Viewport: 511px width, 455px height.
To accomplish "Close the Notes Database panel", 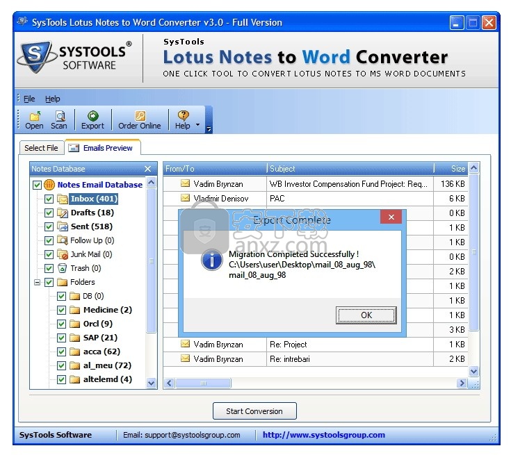I will (x=147, y=169).
